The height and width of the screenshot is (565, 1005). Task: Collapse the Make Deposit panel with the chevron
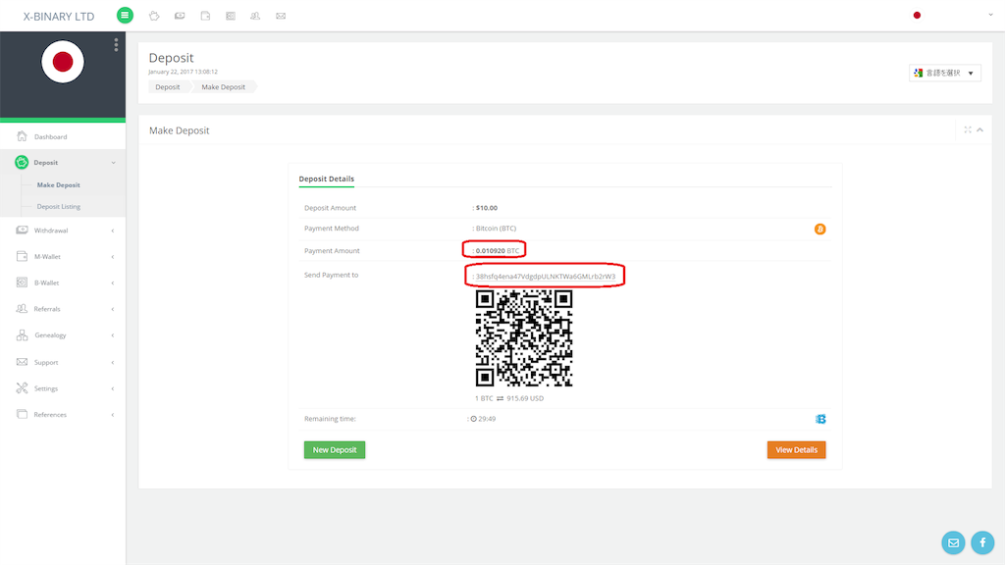[x=980, y=130]
